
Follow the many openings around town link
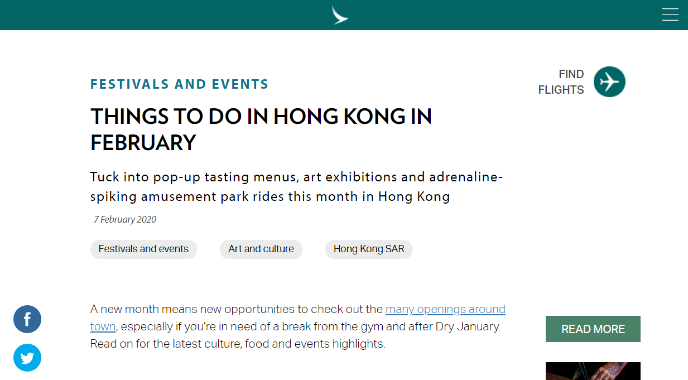(445, 310)
